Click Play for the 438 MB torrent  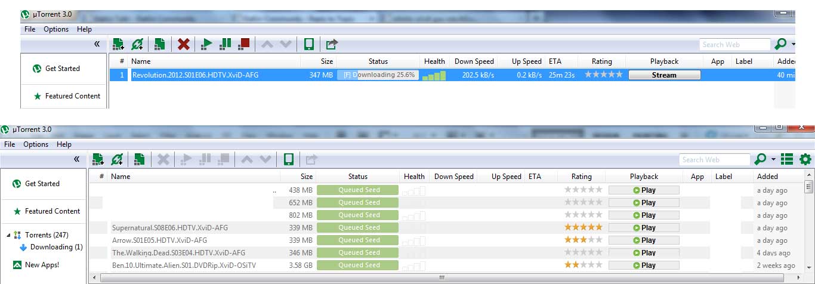644,190
